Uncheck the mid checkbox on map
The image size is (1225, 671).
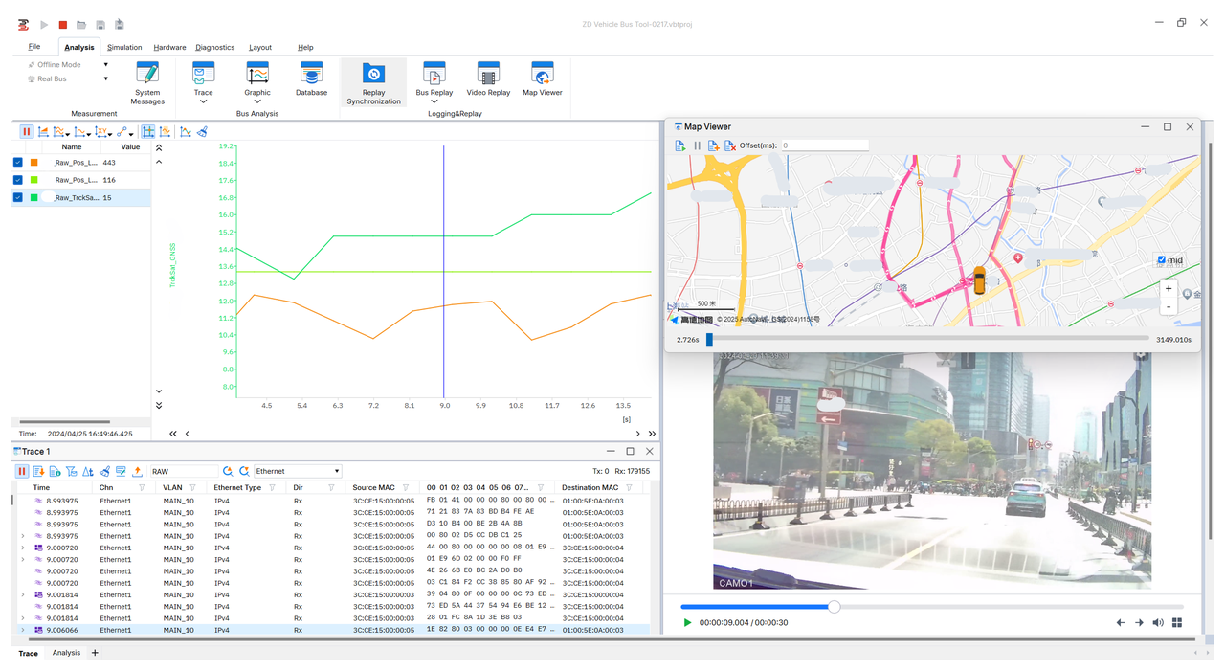tap(1161, 259)
